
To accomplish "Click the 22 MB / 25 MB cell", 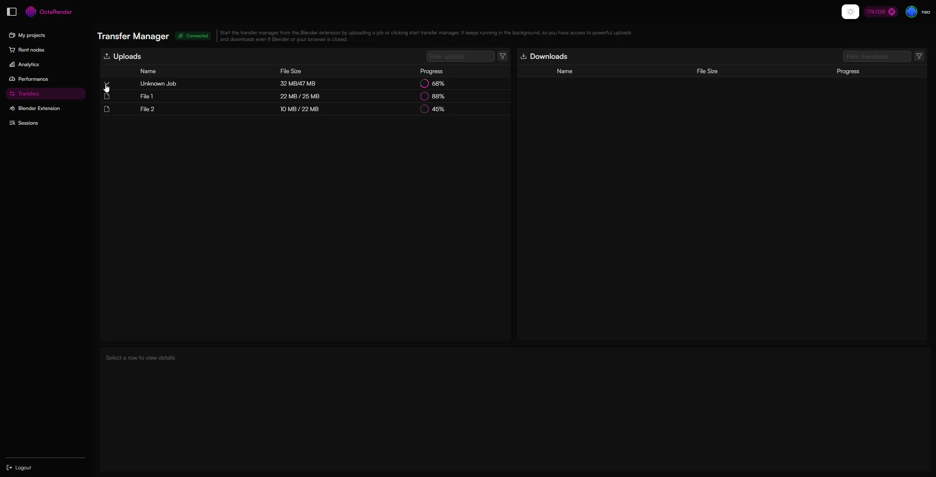I will (299, 96).
